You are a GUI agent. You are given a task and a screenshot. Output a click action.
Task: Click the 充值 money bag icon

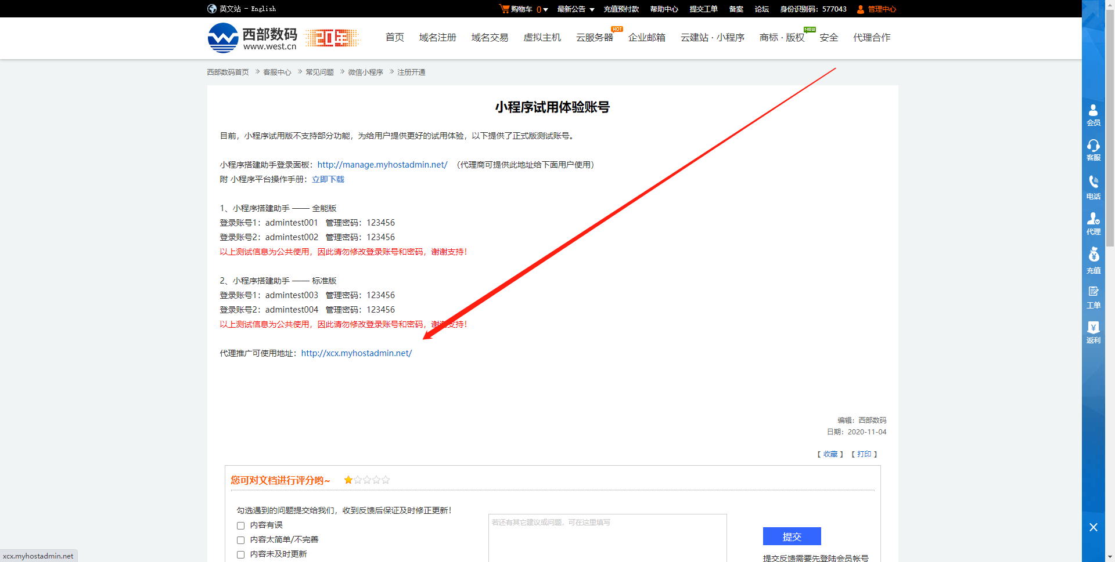click(x=1093, y=259)
